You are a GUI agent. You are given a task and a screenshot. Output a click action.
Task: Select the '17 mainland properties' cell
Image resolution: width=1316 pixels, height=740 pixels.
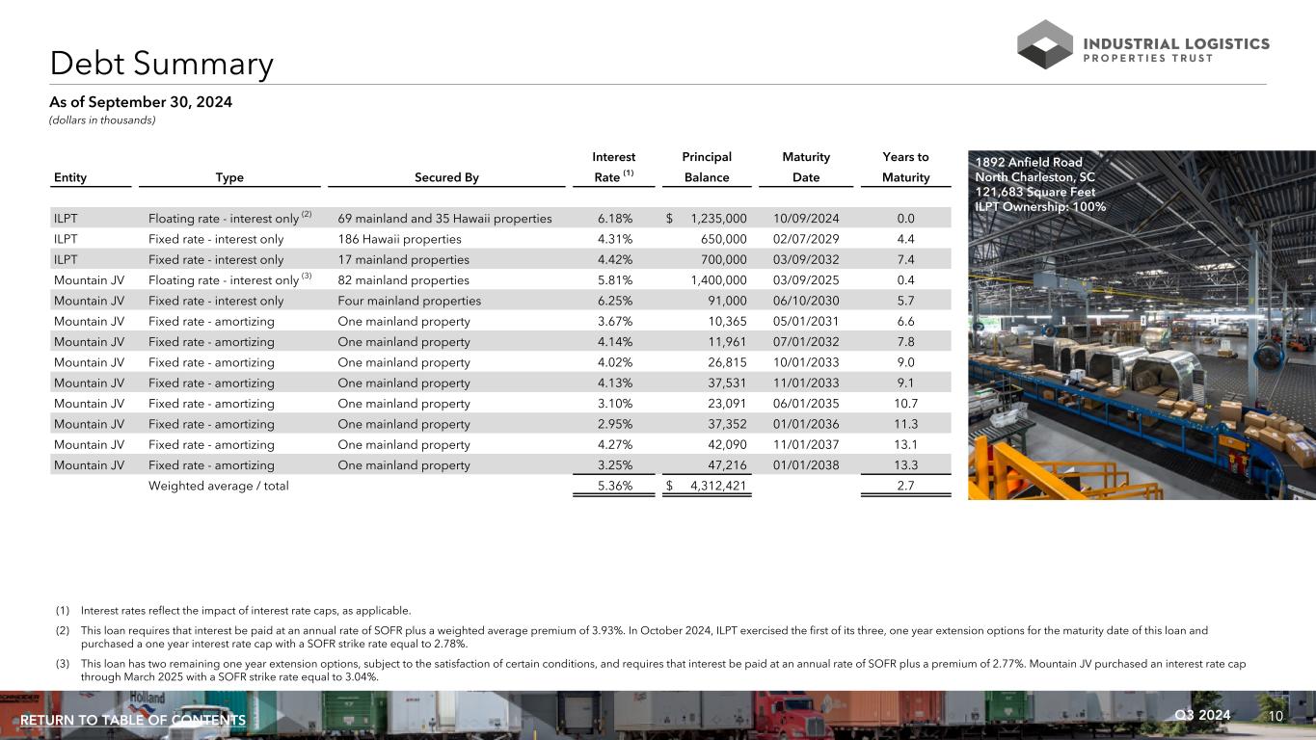pyautogui.click(x=404, y=260)
